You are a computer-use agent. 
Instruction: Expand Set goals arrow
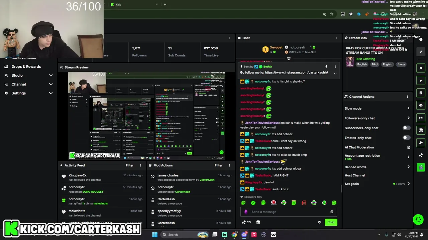click(408, 184)
